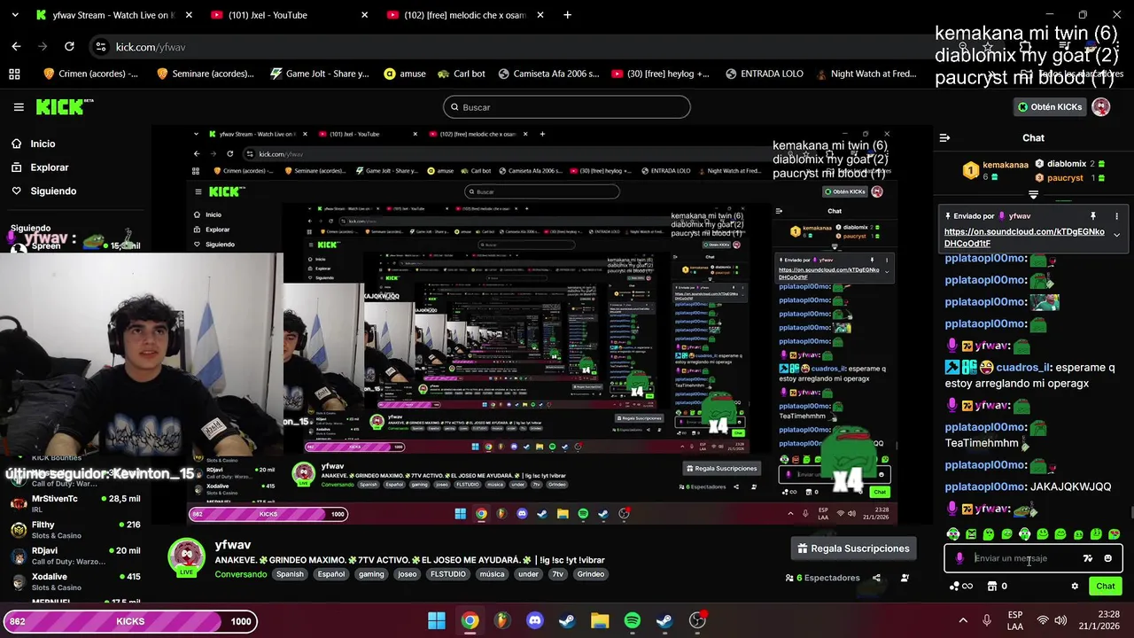The image size is (1134, 638).
Task: Open yfwav channel avatar
Action: click(187, 556)
